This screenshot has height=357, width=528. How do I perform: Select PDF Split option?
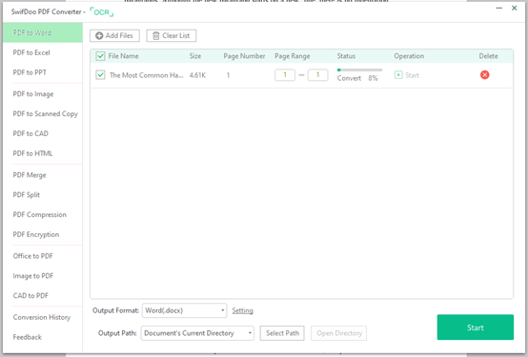27,195
